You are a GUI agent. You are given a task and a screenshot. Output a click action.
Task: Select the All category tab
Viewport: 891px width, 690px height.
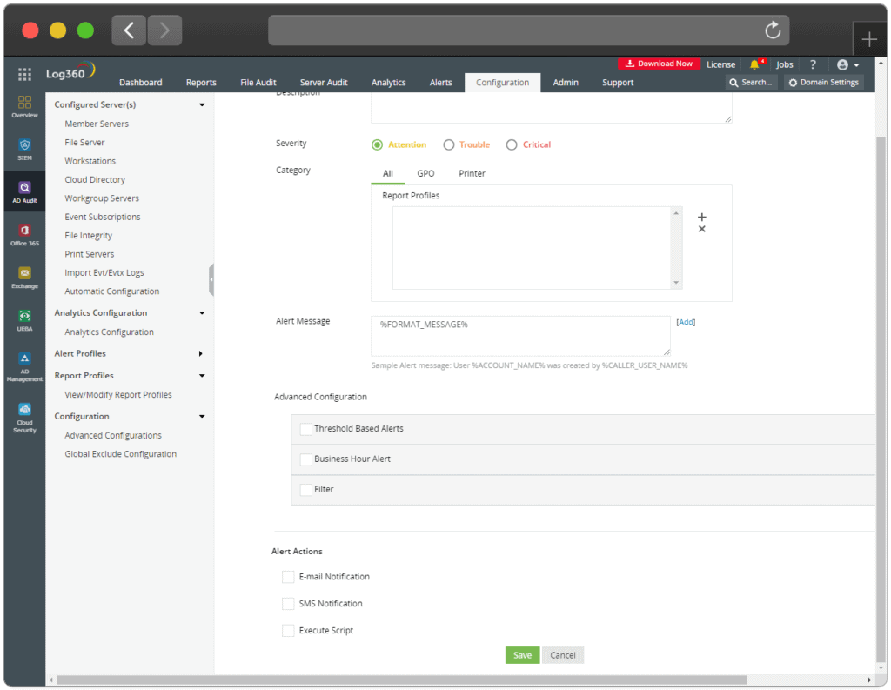coord(387,173)
